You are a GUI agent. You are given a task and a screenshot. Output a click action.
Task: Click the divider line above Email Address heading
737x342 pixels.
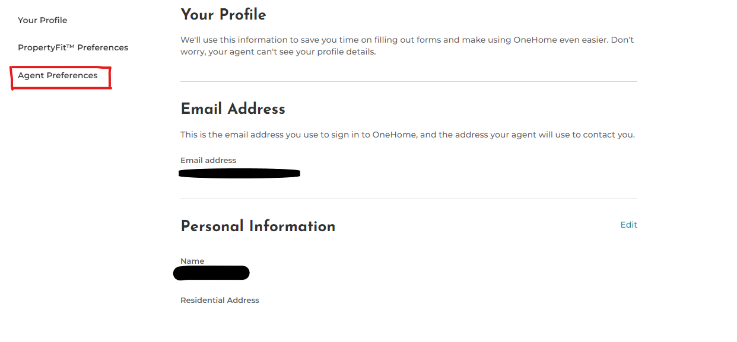click(408, 81)
